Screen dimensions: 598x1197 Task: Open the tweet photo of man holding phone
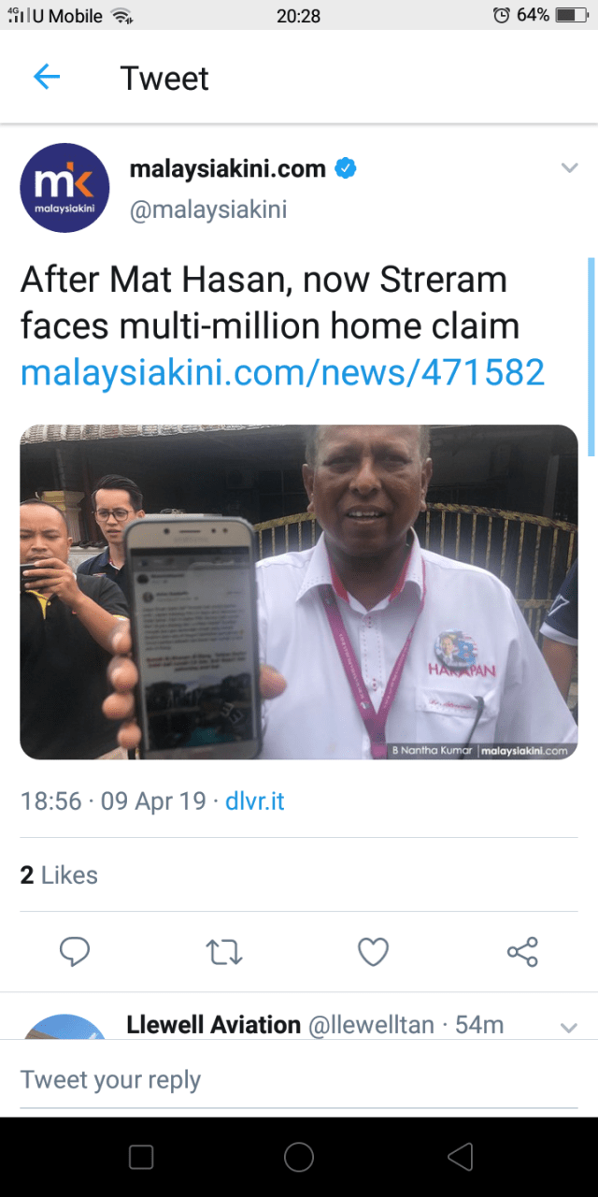coord(299,591)
